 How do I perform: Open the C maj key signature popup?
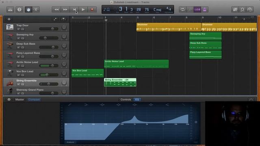coord(157,10)
